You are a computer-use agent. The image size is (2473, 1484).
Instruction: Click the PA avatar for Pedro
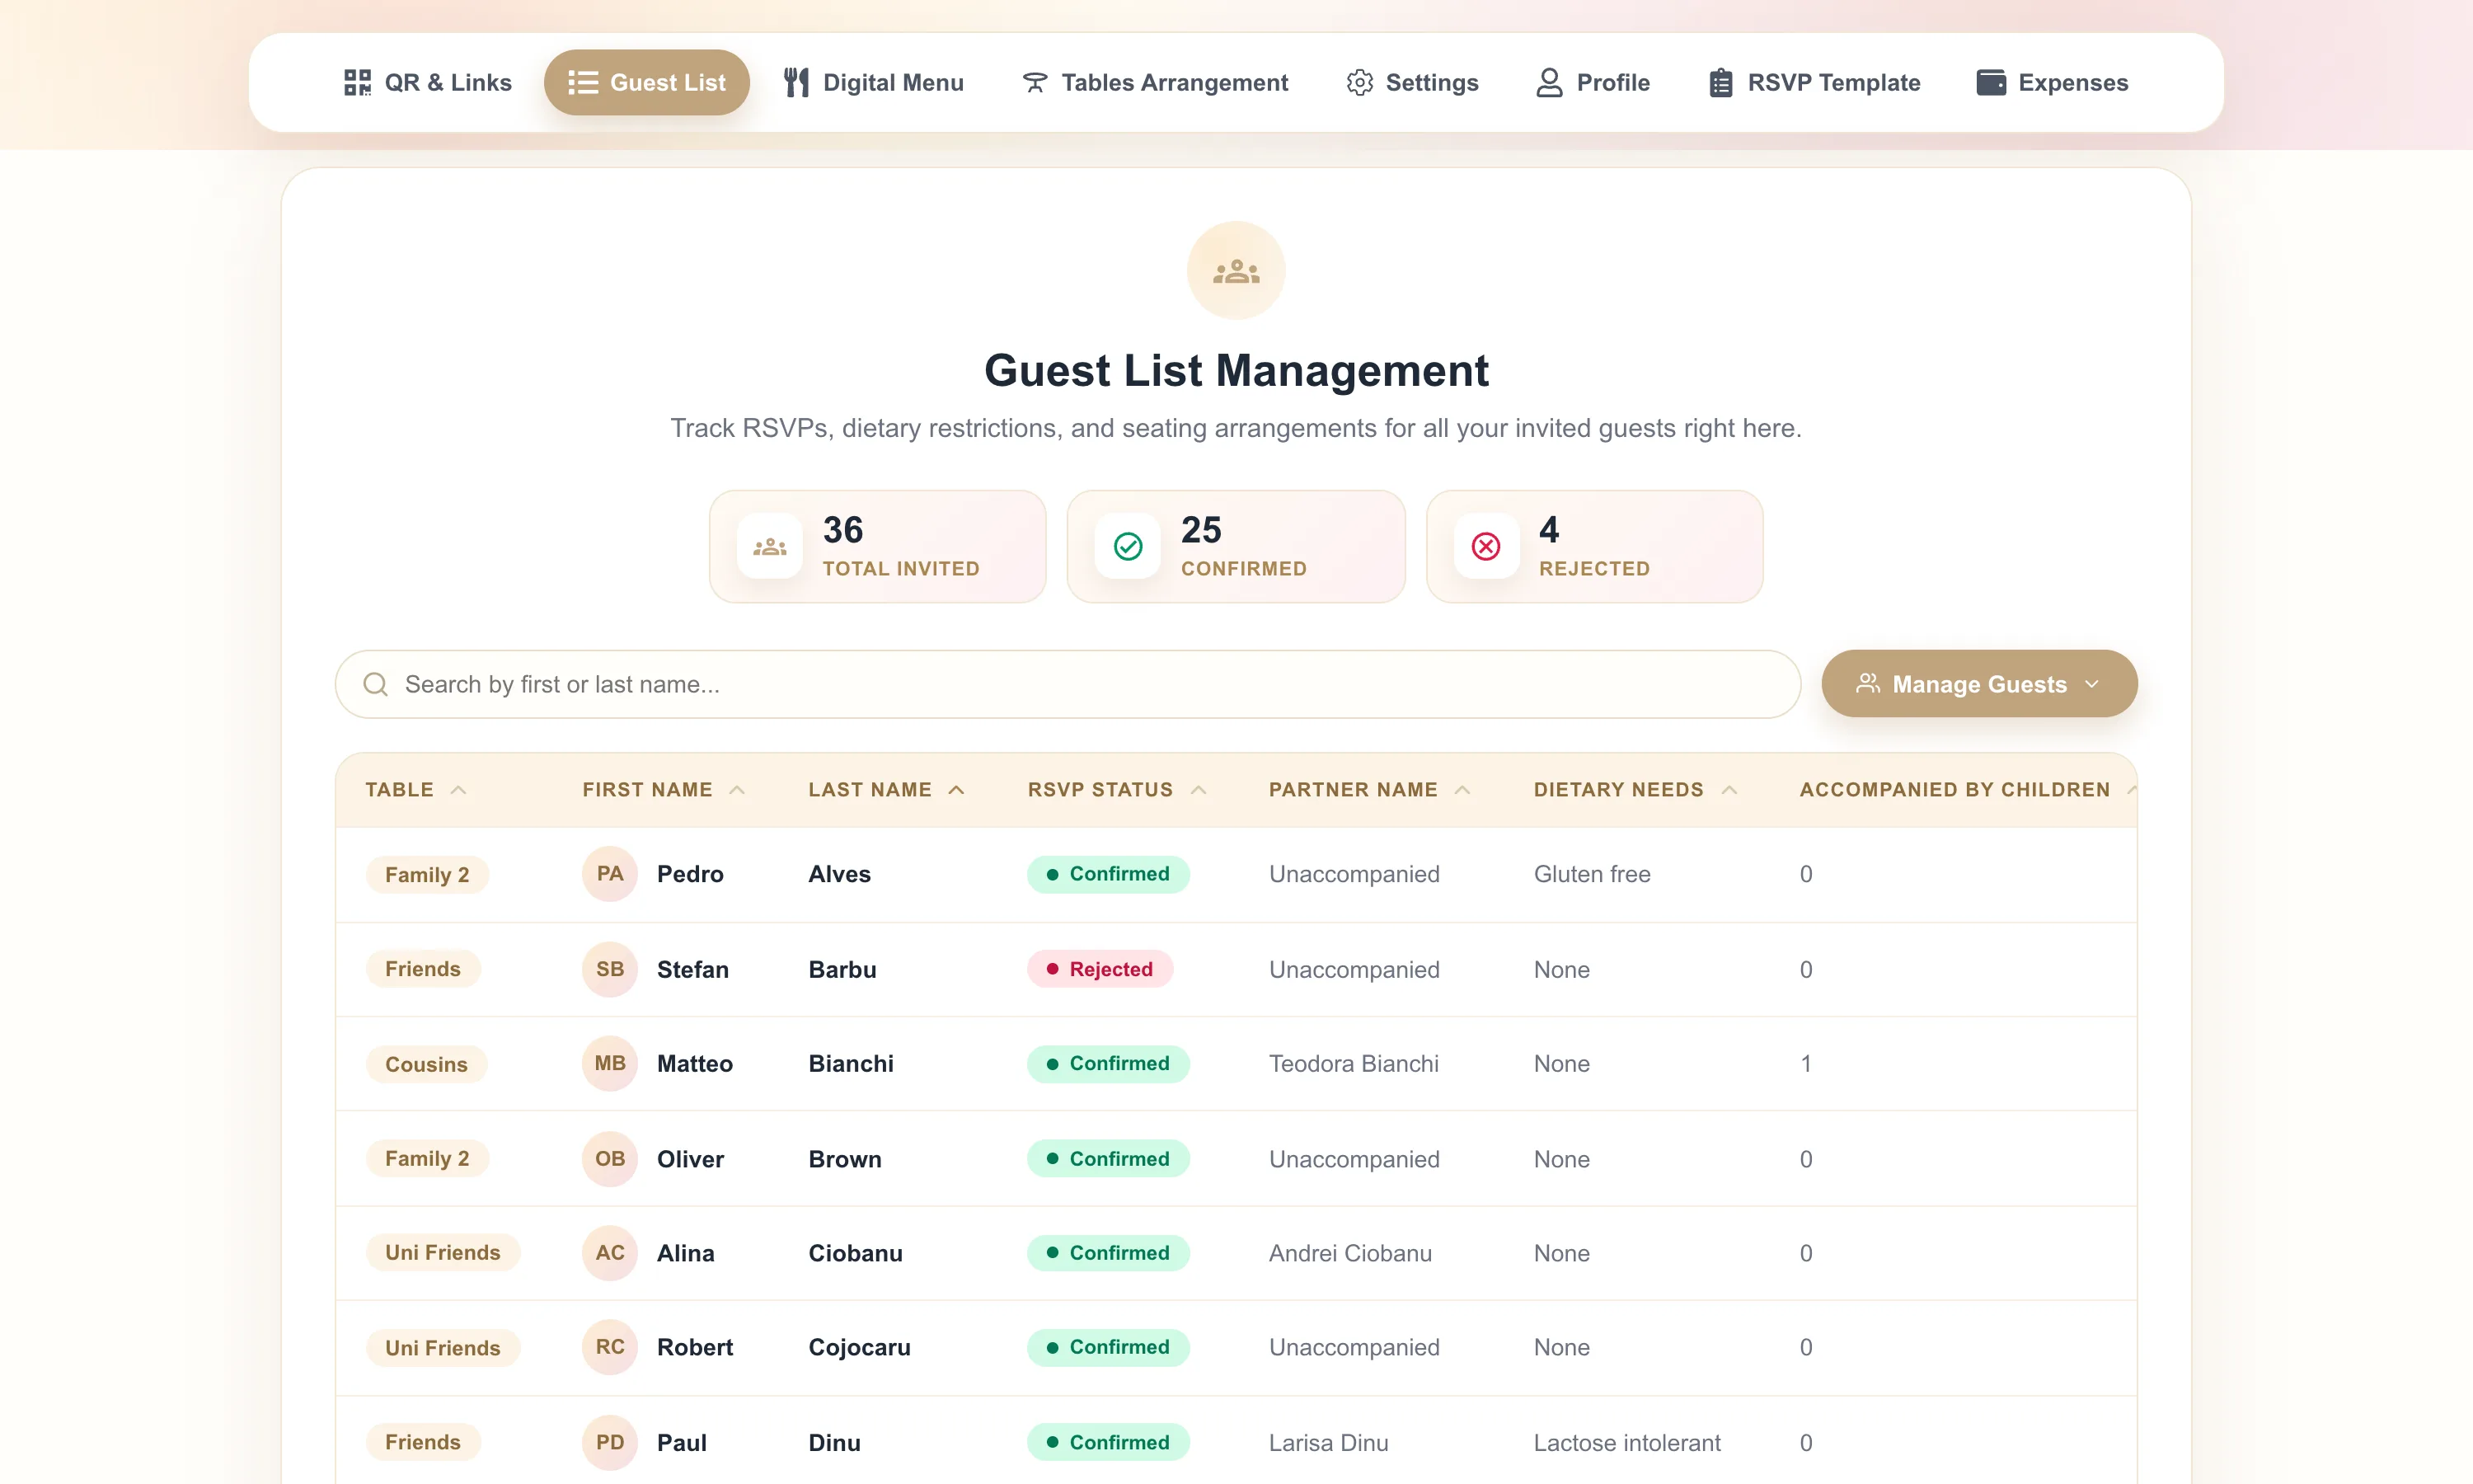pyautogui.click(x=610, y=873)
